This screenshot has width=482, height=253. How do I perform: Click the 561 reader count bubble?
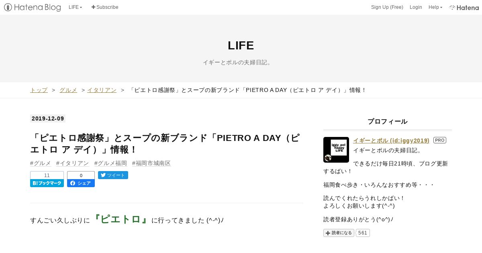click(363, 233)
